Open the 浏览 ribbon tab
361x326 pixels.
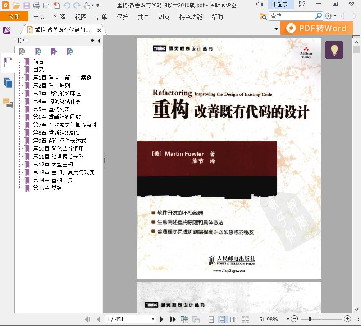[x=164, y=17]
